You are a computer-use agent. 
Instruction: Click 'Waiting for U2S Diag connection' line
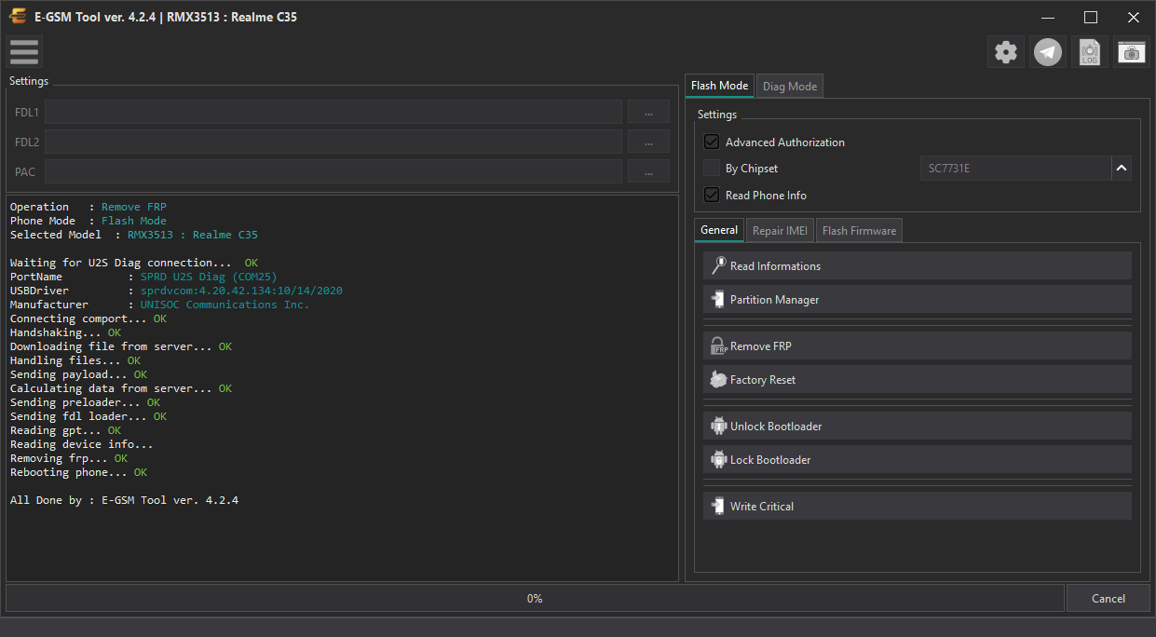click(x=134, y=263)
